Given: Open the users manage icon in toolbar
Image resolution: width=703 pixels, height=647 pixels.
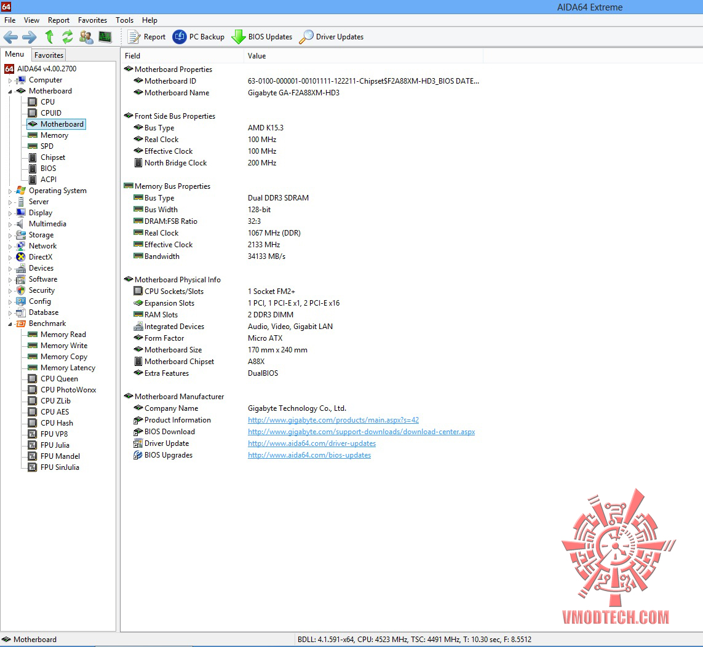Looking at the screenshot, I should click(x=86, y=37).
